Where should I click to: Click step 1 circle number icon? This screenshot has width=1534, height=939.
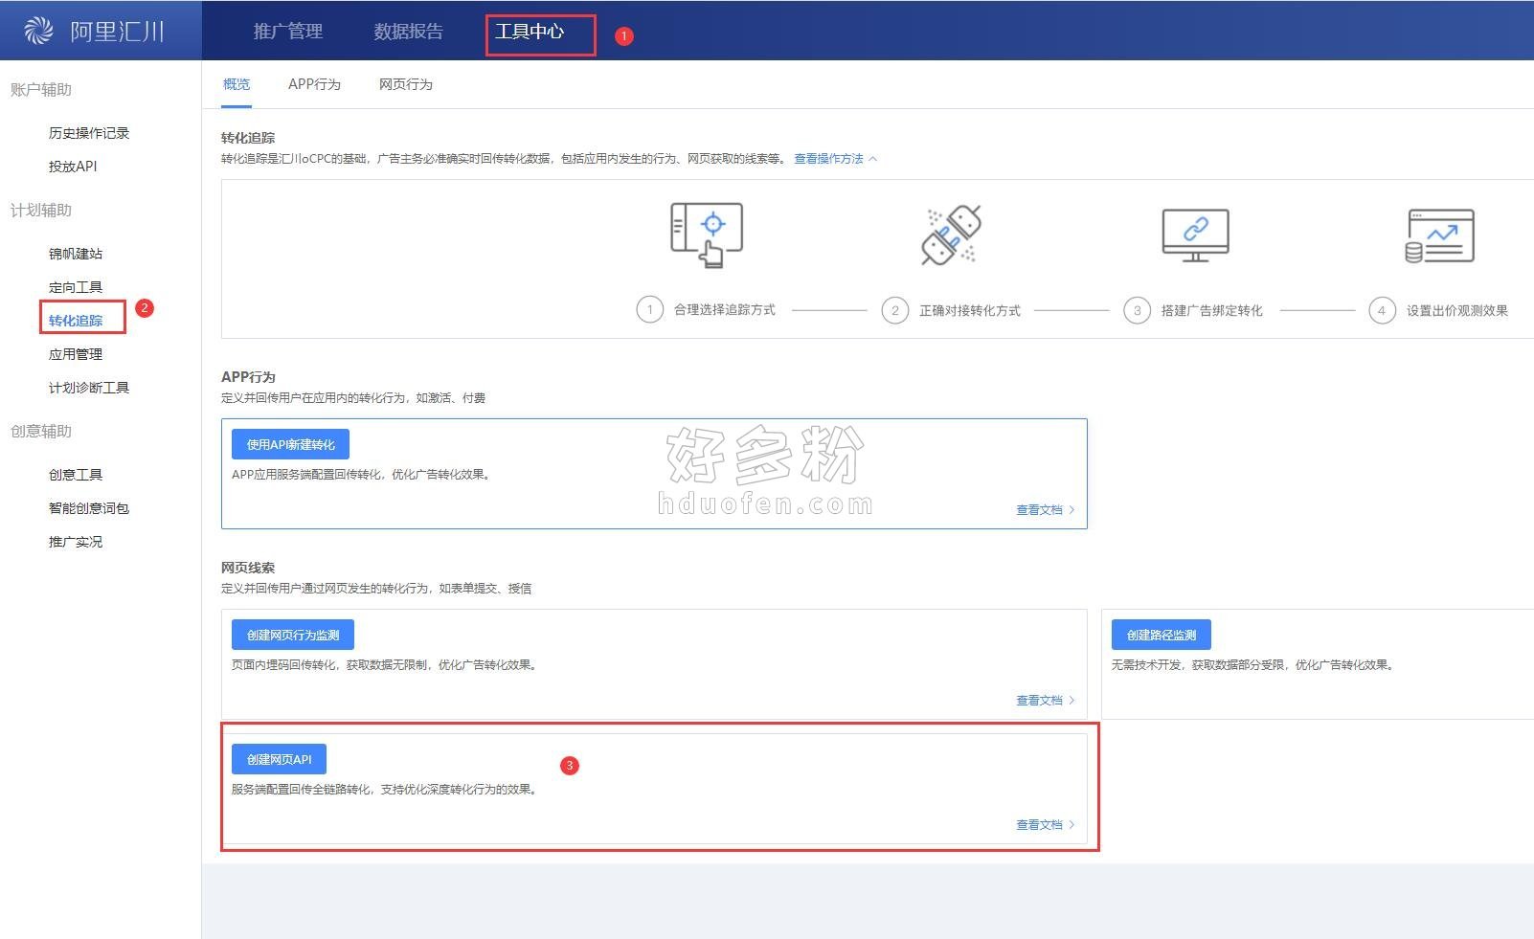pos(649,310)
